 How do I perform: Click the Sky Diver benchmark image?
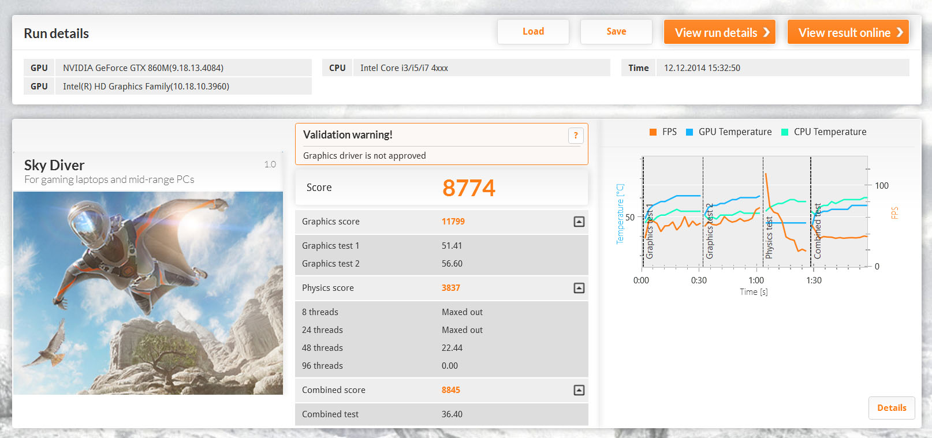click(x=148, y=293)
